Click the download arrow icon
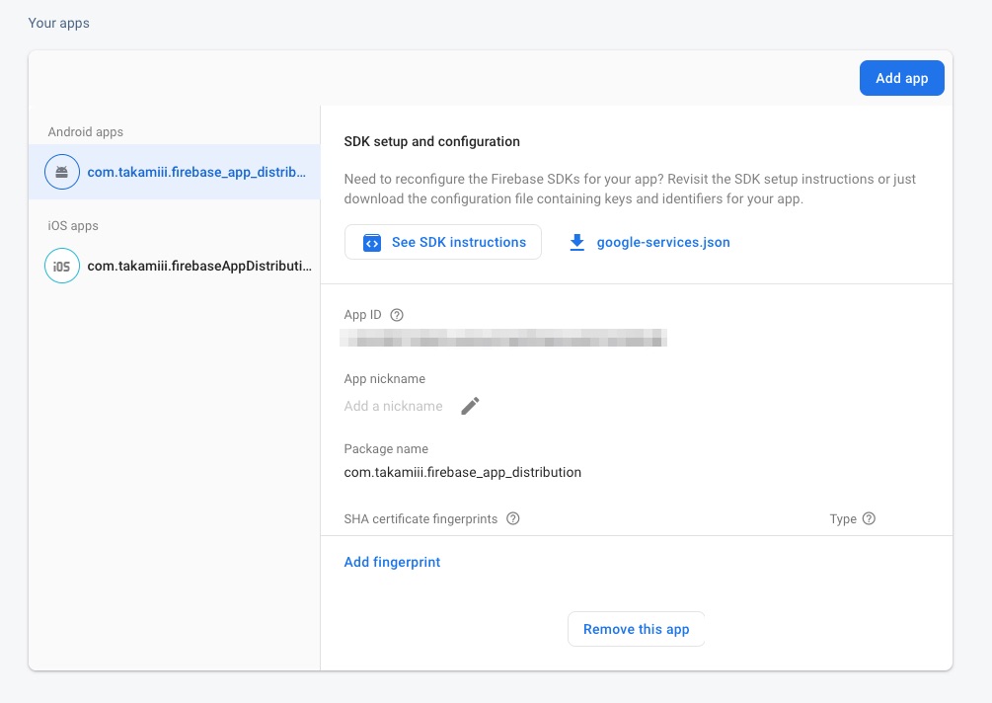 tap(577, 242)
